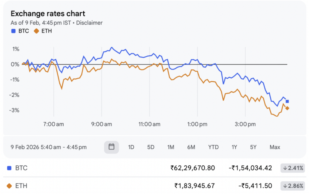Click the 5Y range button
The width and height of the screenshot is (309, 194).
253,147
